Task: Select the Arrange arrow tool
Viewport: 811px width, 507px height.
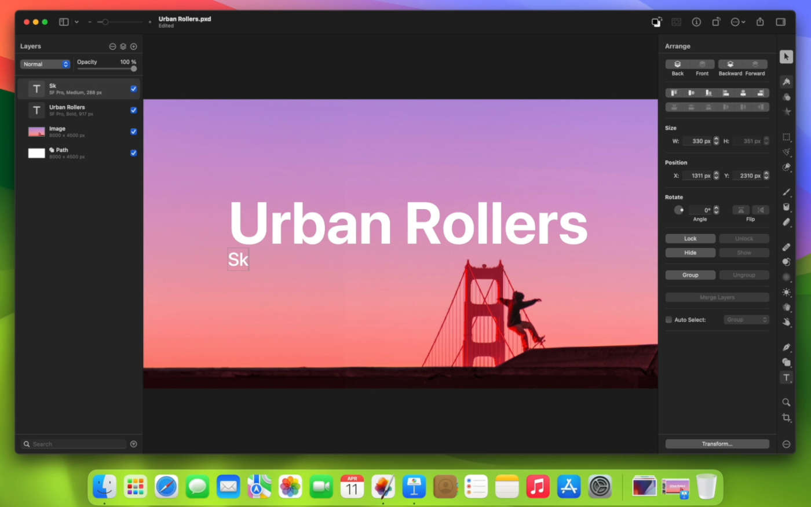Action: 786,57
